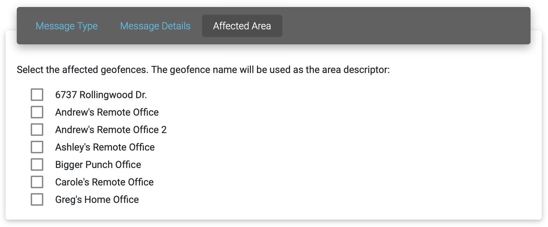Click the empty area of the gray tab bar
The width and height of the screenshot is (548, 227).
click(405, 26)
